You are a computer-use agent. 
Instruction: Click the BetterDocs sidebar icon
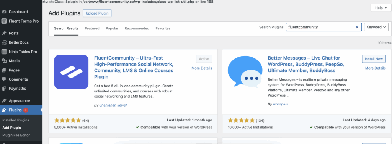(x=4, y=42)
